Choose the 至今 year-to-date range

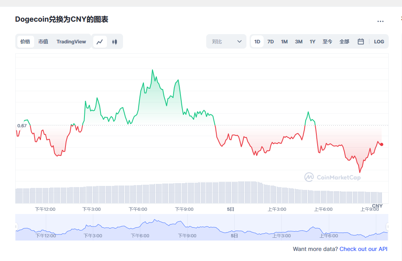pos(327,41)
